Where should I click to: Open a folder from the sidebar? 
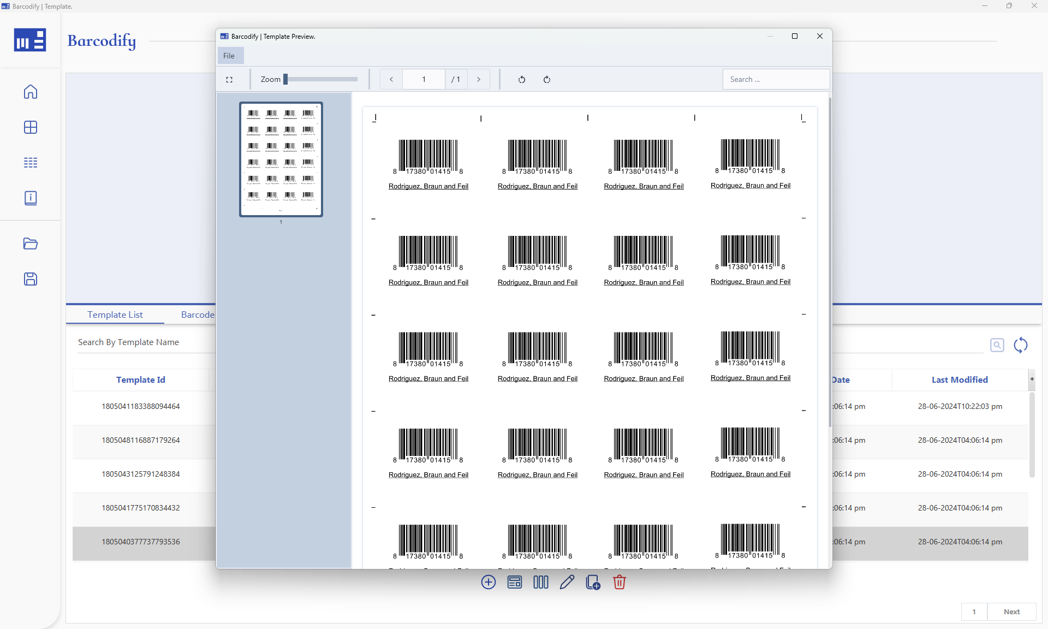[31, 244]
